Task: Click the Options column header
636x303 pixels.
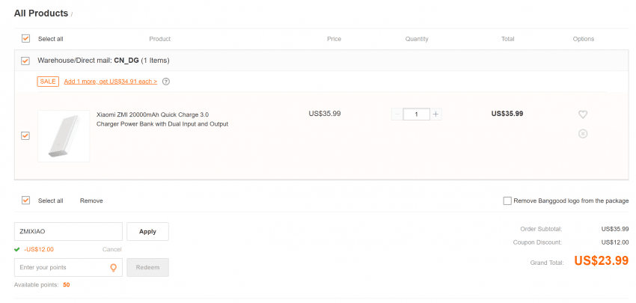Action: point(584,39)
